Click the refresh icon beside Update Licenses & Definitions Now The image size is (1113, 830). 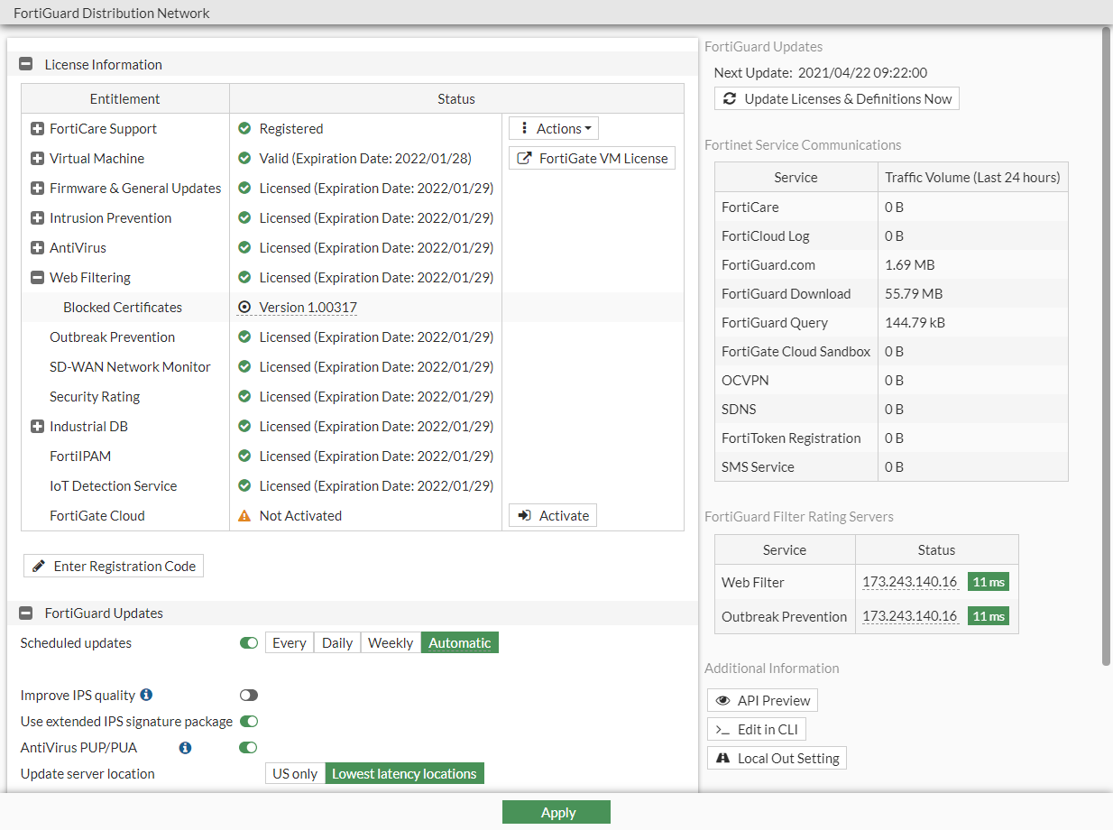point(731,98)
